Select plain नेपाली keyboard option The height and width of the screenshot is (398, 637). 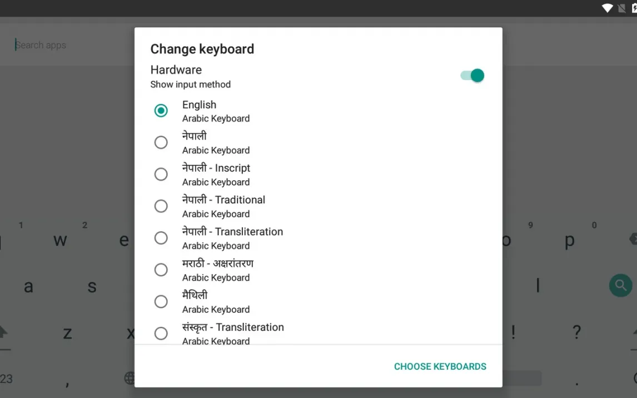point(161,142)
